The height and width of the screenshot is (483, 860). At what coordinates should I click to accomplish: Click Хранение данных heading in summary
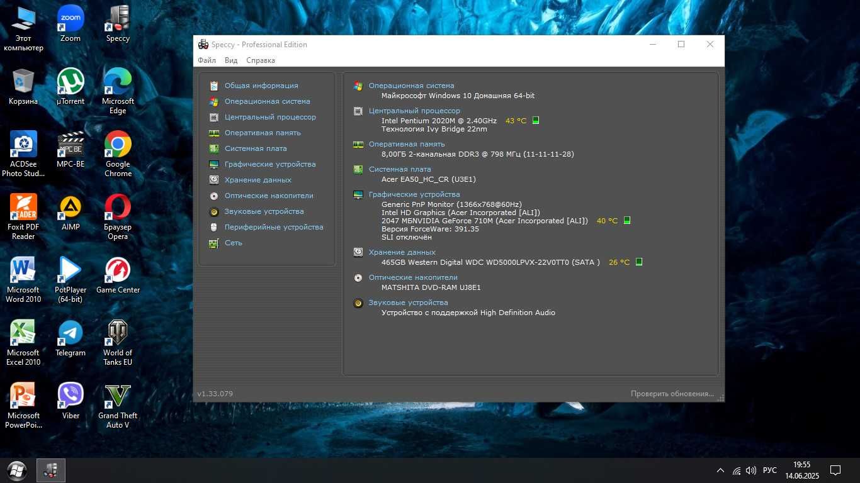pyautogui.click(x=402, y=252)
